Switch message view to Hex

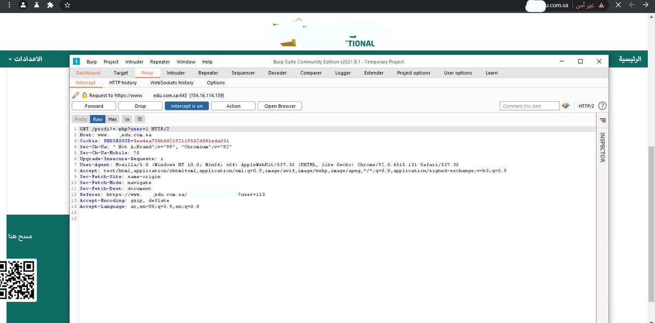coord(112,119)
